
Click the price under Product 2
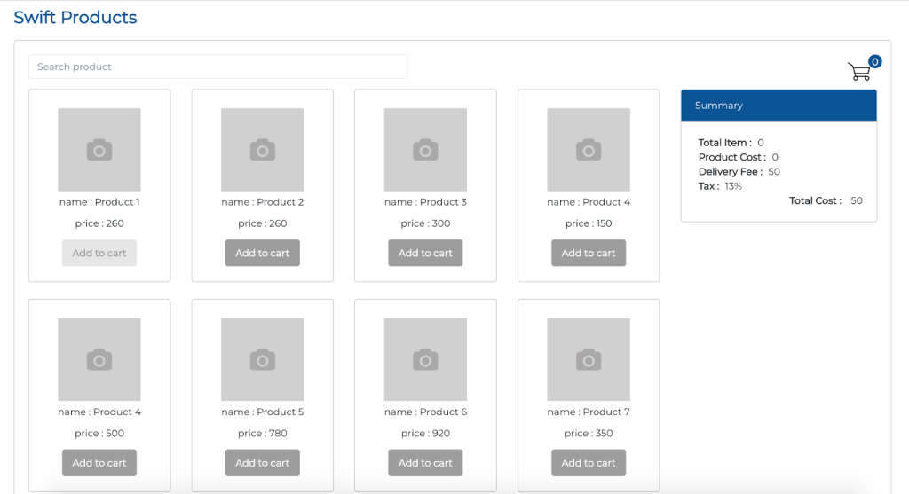[x=262, y=223]
